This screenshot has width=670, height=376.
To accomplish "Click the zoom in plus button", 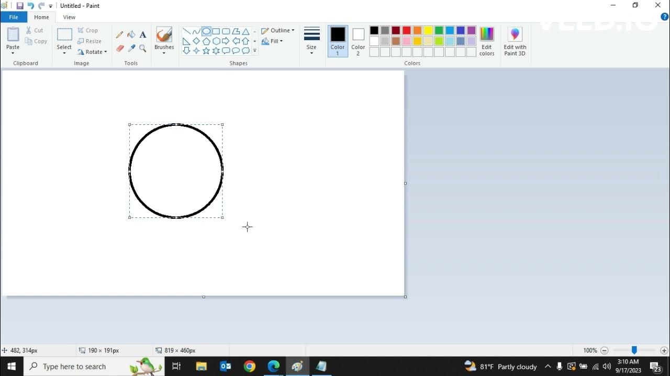I will pos(664,350).
